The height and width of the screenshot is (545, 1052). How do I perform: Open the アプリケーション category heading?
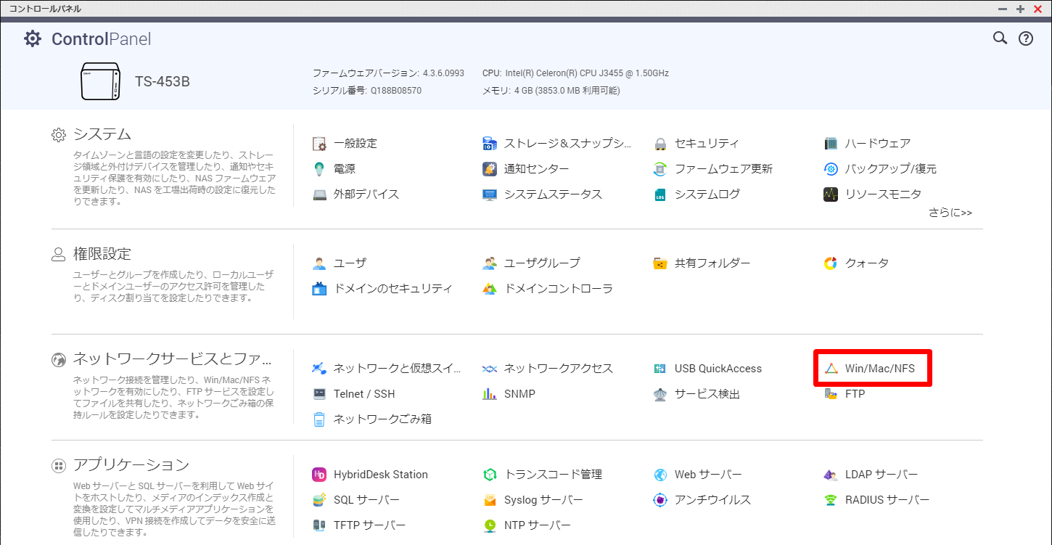point(131,465)
